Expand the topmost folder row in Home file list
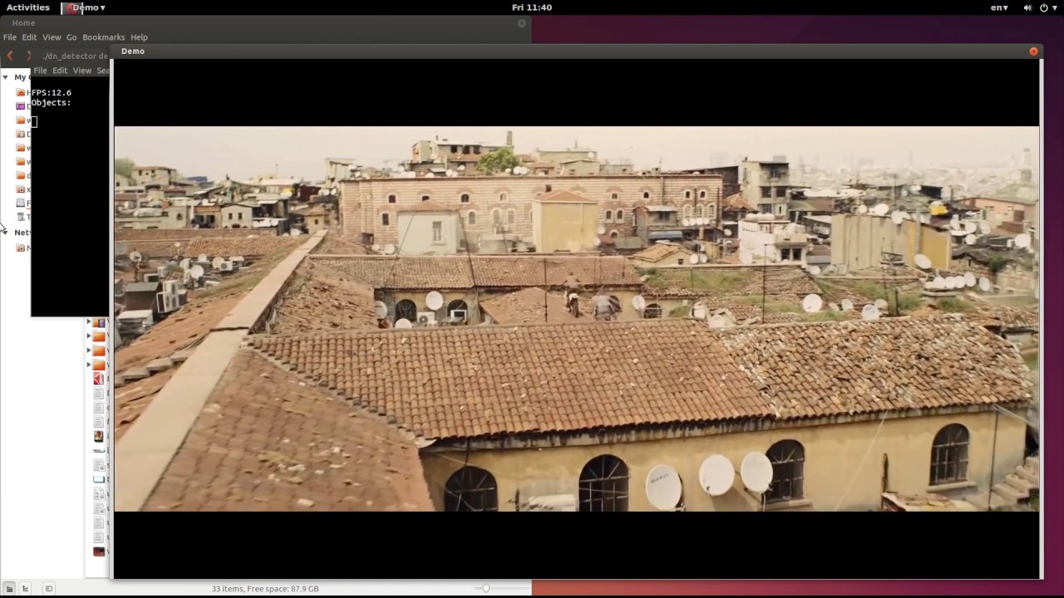 point(89,322)
